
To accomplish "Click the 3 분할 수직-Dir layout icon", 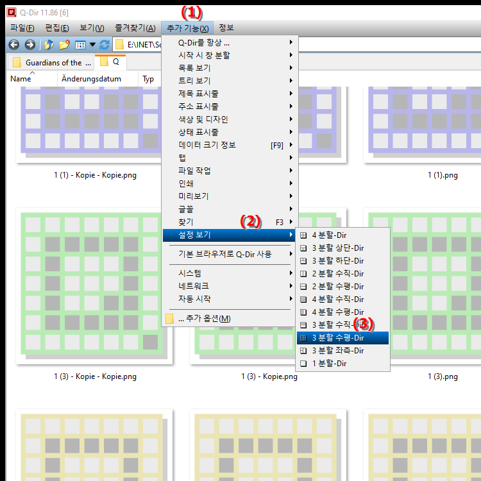I will click(x=303, y=325).
